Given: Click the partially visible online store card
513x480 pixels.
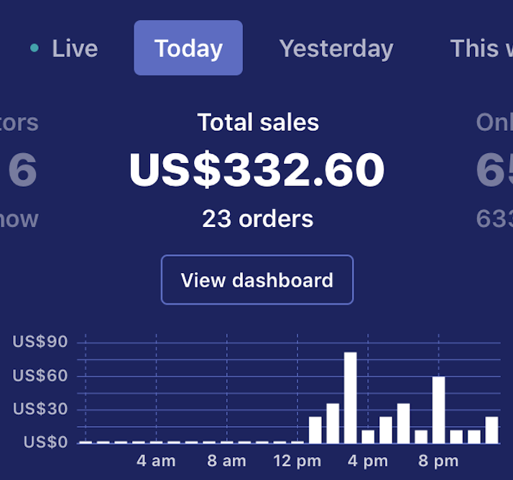Looking at the screenshot, I should [x=494, y=170].
